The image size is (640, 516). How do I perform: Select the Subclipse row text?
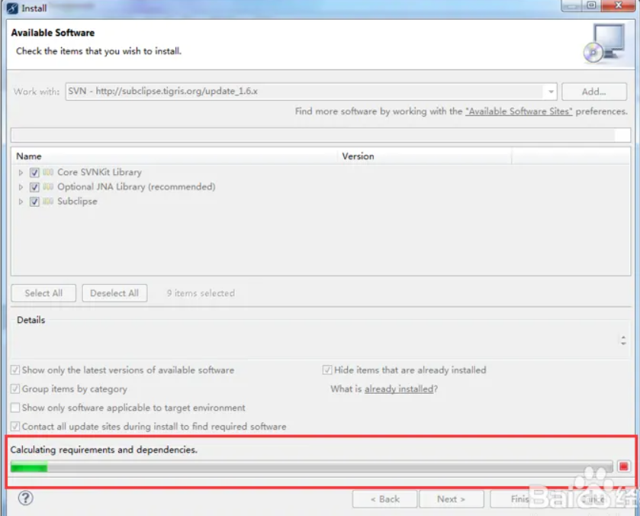coord(77,201)
